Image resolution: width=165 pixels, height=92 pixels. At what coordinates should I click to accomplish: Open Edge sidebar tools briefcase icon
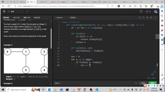(x=162, y=25)
